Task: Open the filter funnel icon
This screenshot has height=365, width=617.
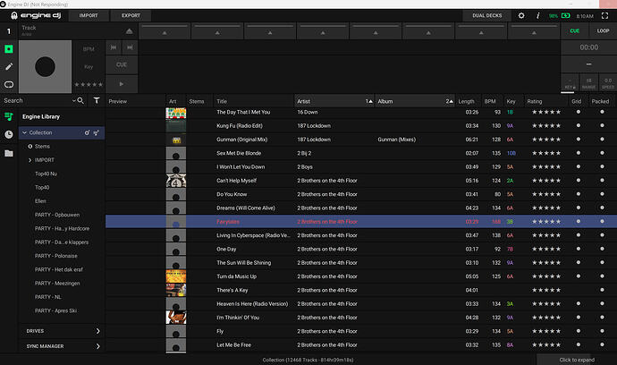Action: coord(97,101)
